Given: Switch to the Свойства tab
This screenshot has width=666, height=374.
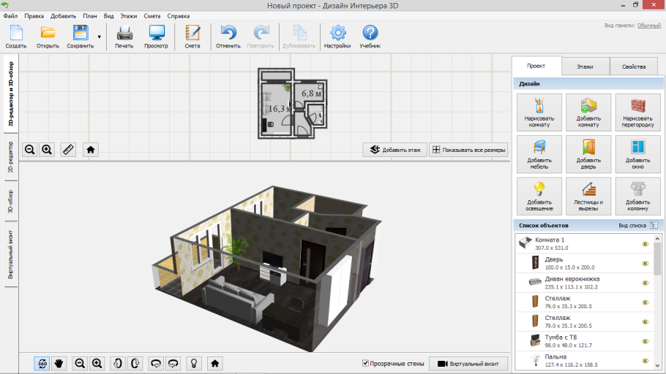Looking at the screenshot, I should tap(634, 66).
